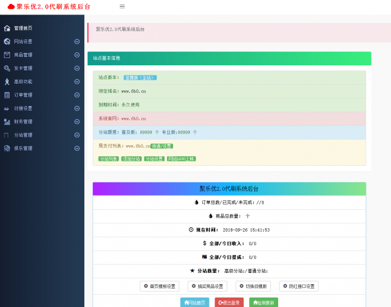Click the home icon beside 管理首页
Viewport: 391px width, 307px height.
7,28
